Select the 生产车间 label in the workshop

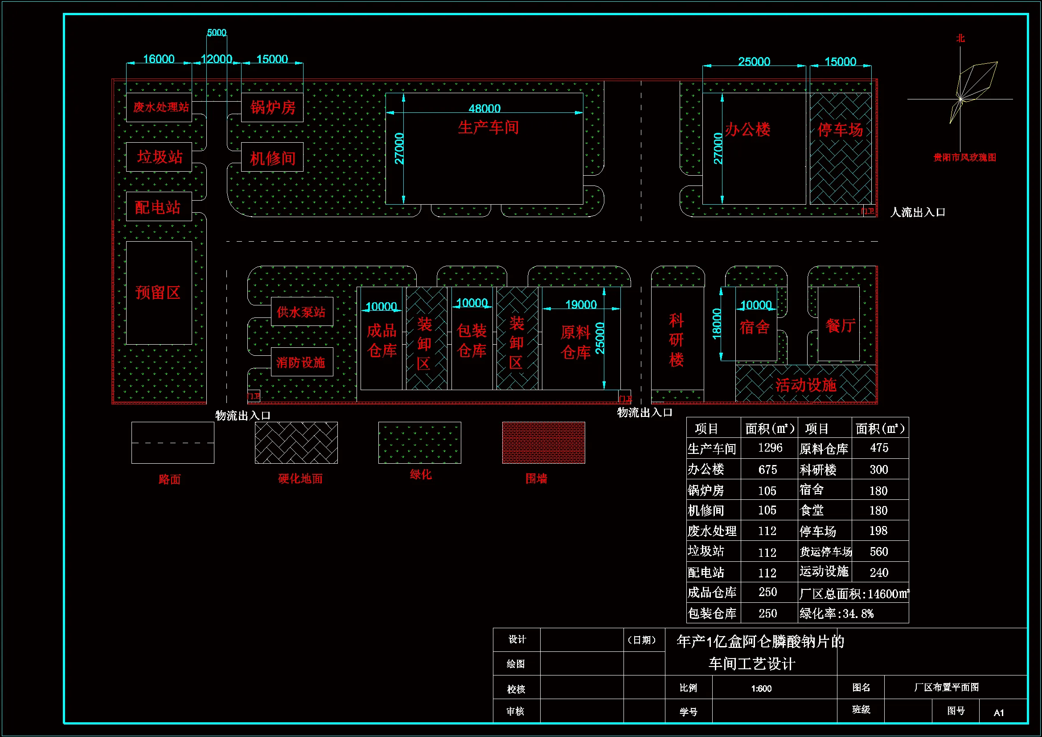click(488, 128)
